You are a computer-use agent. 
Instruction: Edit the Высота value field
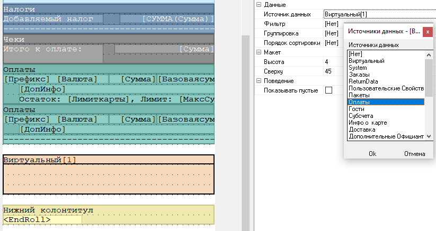333,62
